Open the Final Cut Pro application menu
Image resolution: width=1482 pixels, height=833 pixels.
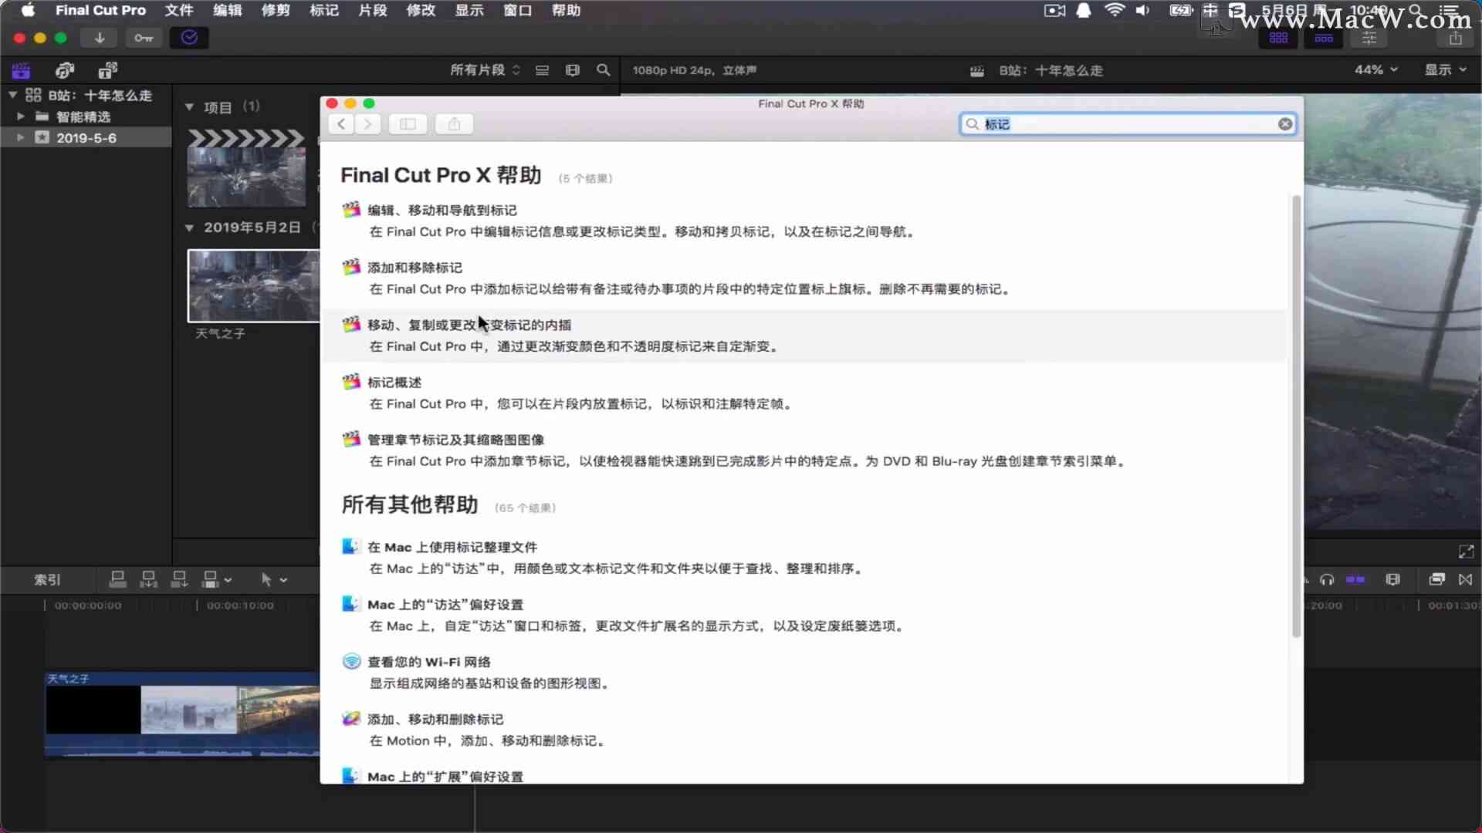click(100, 10)
